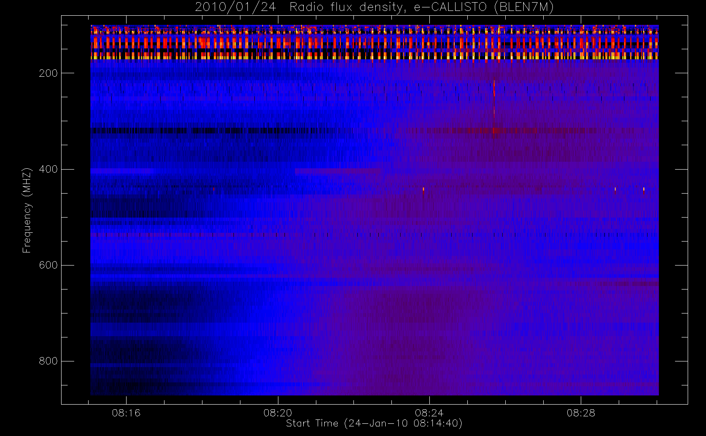
Task: Click the 600 frequency tick label
Action: tap(48, 265)
